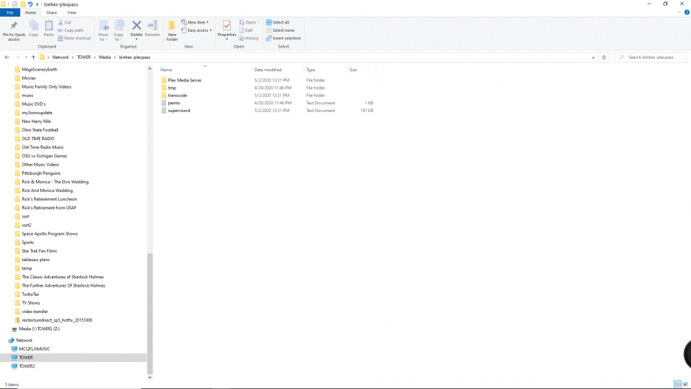Refresh the binhex-plexpass folder view

click(x=604, y=57)
